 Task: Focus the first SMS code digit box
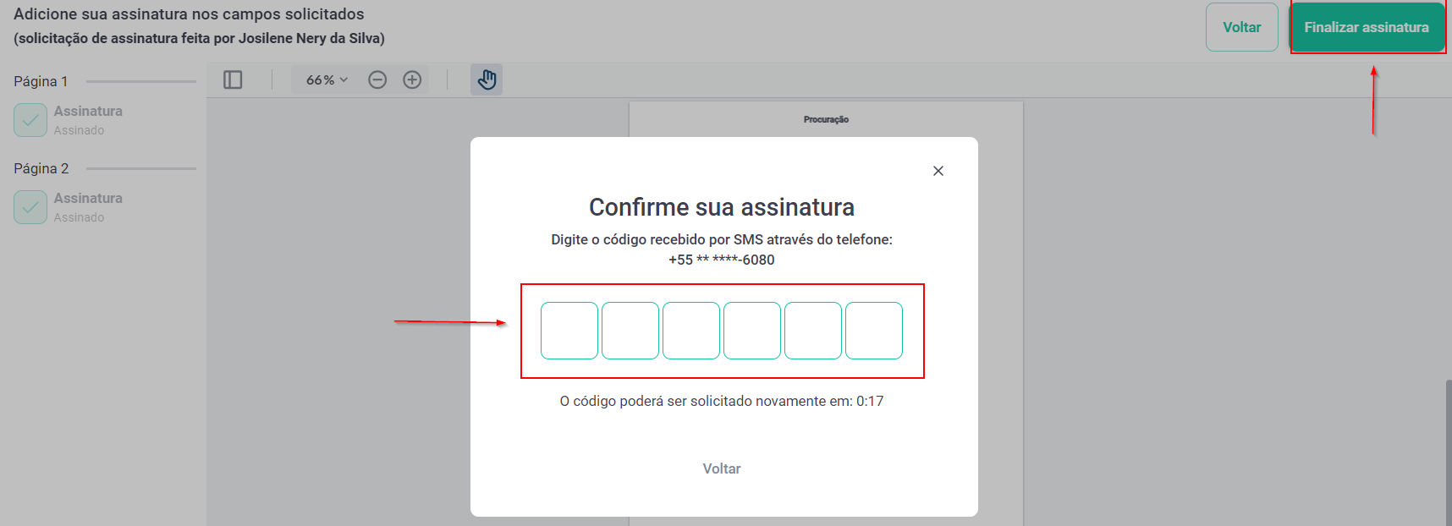click(569, 331)
